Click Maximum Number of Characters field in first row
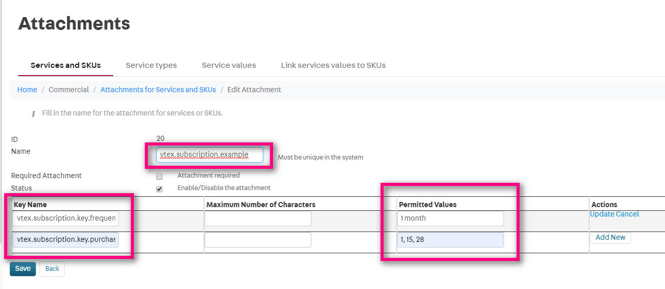665x289 pixels. pyautogui.click(x=258, y=219)
